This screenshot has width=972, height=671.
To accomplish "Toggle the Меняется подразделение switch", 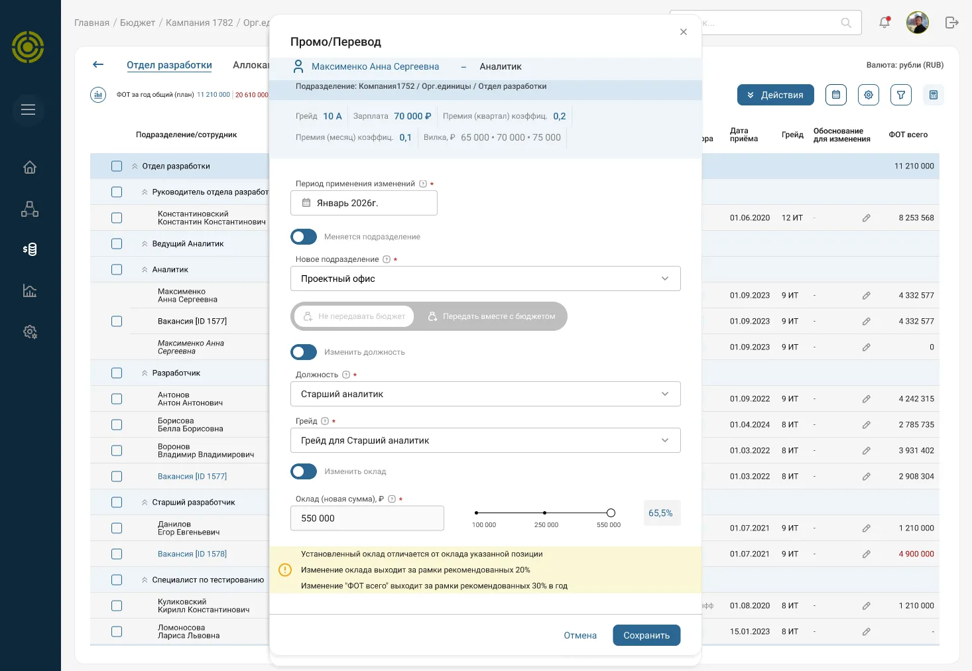I will pos(304,237).
